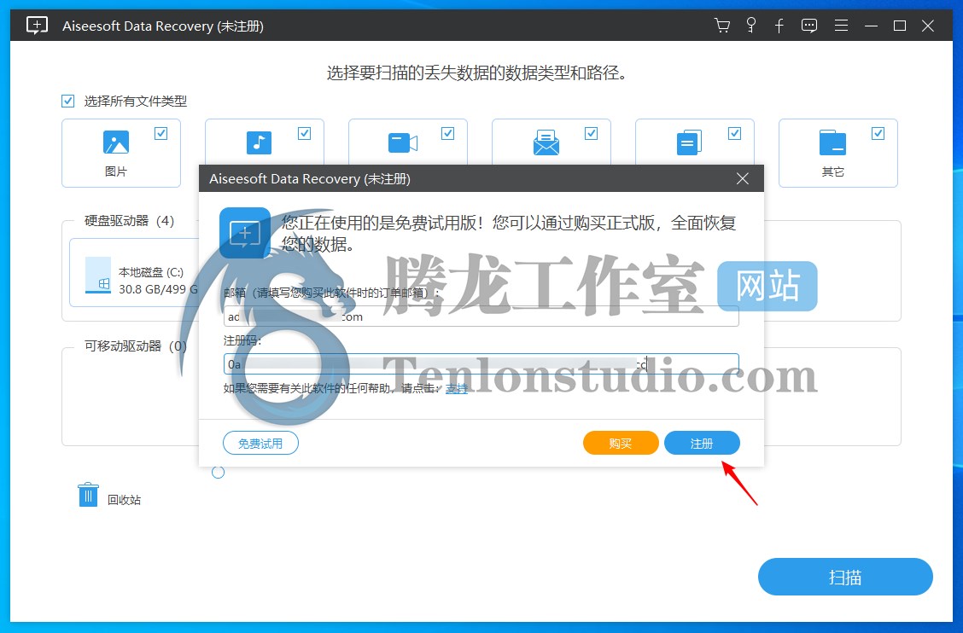
Task: Open the feedback chat bubble icon
Action: click(809, 26)
